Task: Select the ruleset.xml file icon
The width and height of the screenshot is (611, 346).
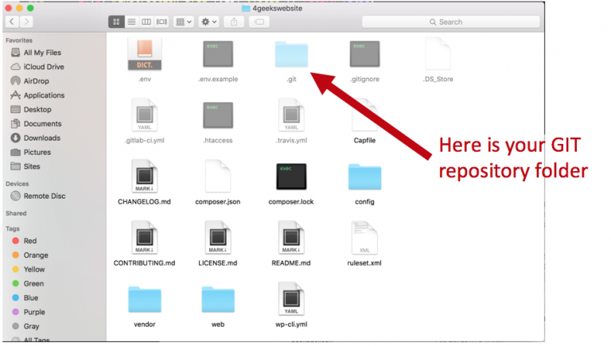Action: click(364, 237)
